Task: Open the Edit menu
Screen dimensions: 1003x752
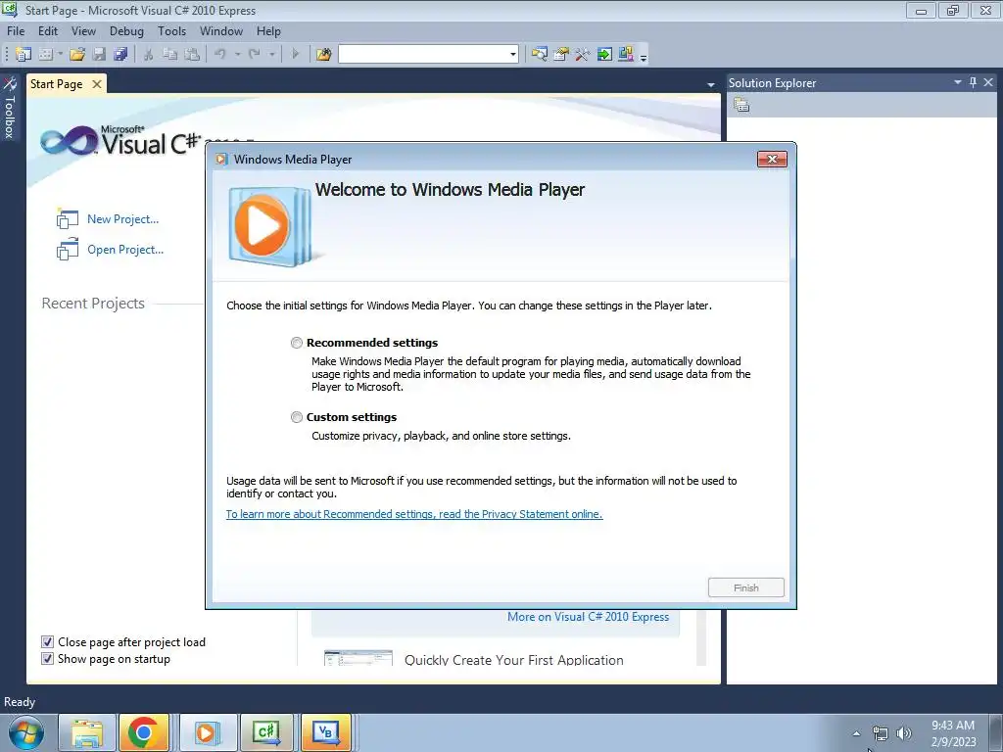Action: click(48, 30)
